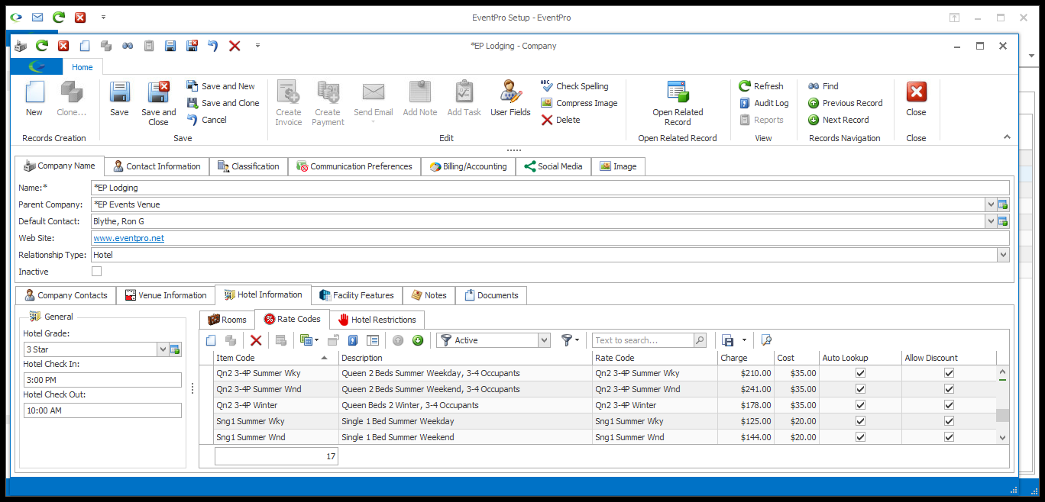Click Delete in the Edit group
This screenshot has height=502, width=1045.
pos(561,120)
